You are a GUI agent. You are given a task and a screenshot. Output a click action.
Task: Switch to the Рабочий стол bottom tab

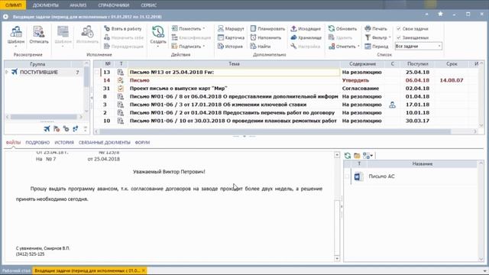tap(16, 270)
